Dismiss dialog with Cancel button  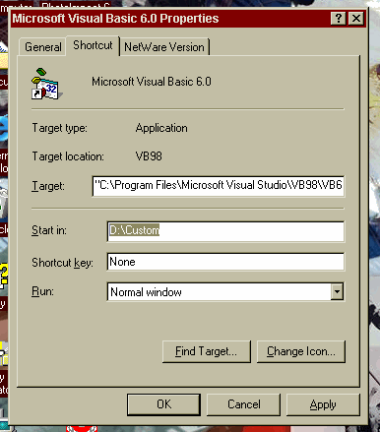click(244, 404)
